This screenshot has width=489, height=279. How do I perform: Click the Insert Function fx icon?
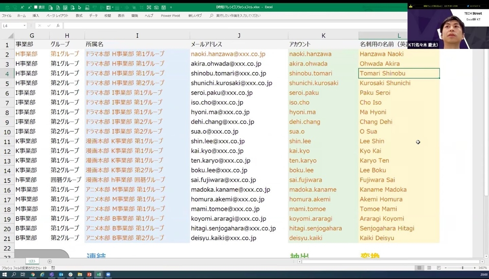(x=58, y=26)
